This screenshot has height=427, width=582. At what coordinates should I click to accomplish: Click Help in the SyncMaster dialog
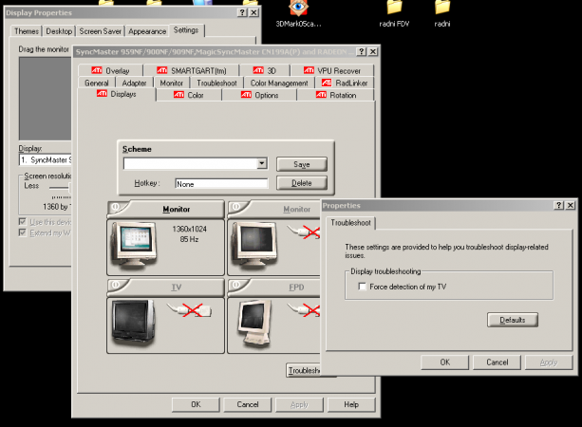[x=351, y=404]
